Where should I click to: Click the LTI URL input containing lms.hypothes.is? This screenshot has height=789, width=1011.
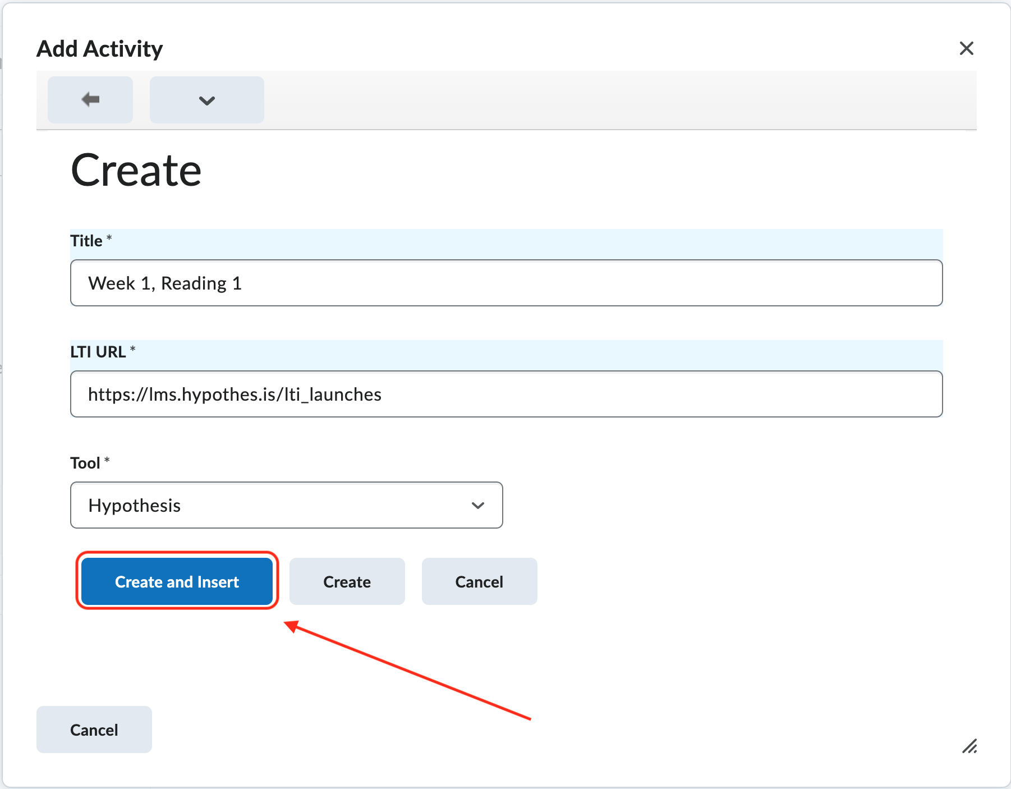[505, 394]
